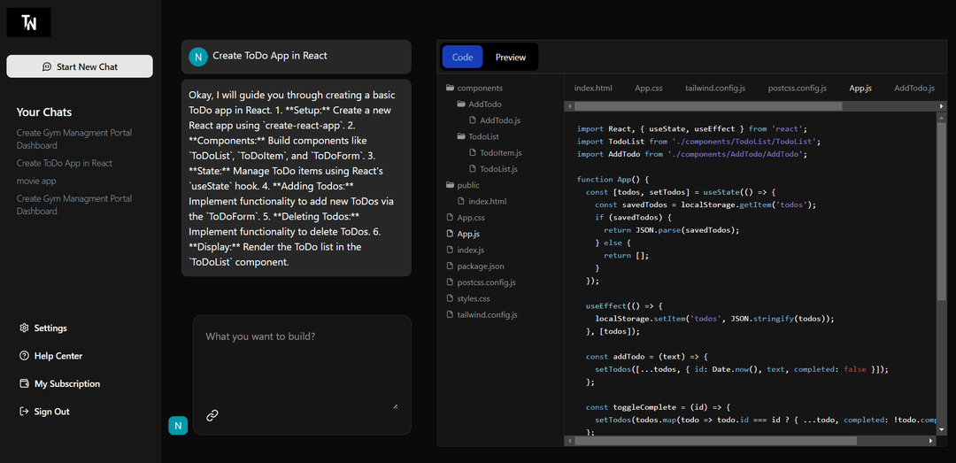This screenshot has height=463, width=956.
Task: Click the file icon next to postcss.config.js in tree
Action: pos(451,282)
